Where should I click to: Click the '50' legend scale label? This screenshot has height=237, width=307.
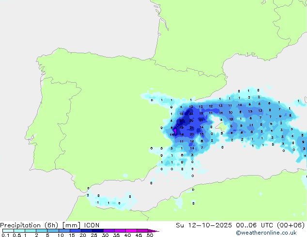point(150,235)
